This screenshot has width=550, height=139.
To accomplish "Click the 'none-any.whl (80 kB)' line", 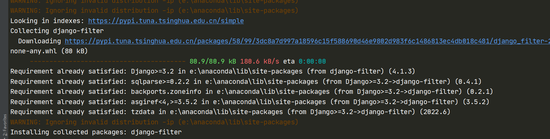I will coord(49,51).
